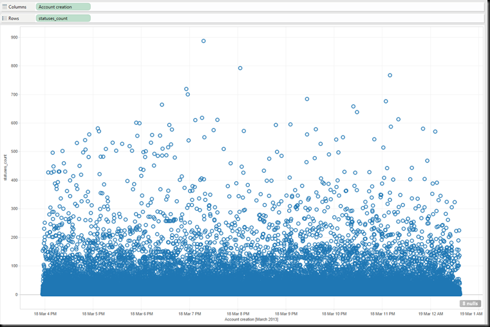The image size is (490, 327).
Task: Click the 700 axis tick label
Action: 14,94
